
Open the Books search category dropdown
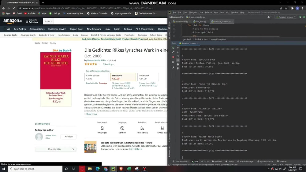(48, 21)
